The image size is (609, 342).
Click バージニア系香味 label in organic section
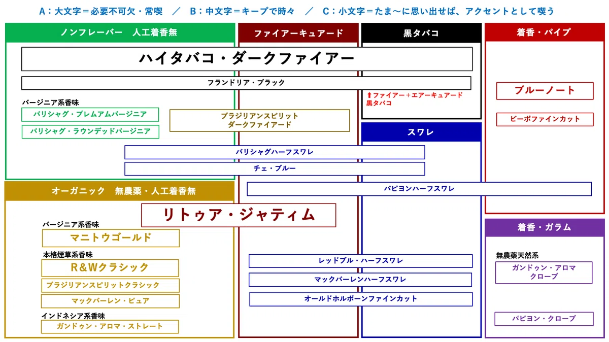coord(71,224)
